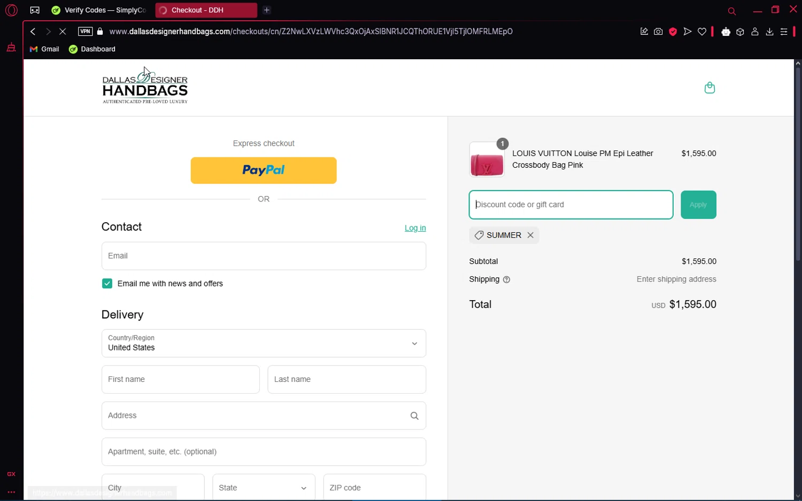The image size is (802, 501).
Task: Focus the Email input field
Action: [x=264, y=256]
